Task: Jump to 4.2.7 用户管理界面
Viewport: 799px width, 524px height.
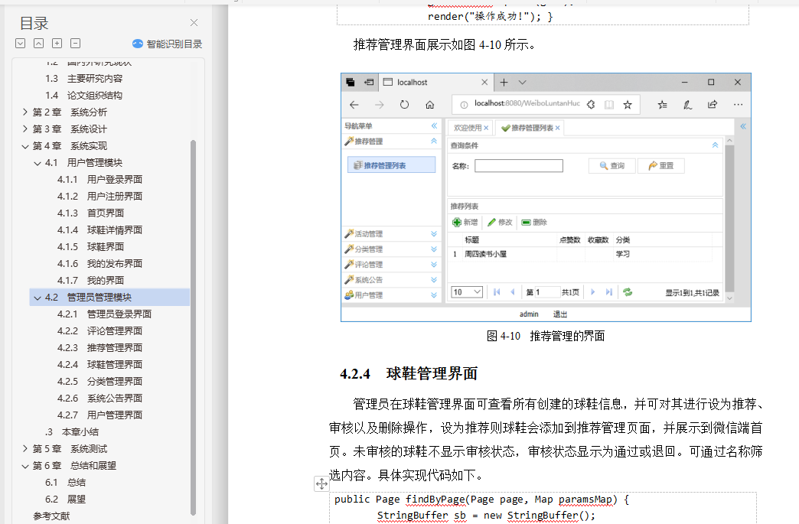Action: [x=99, y=415]
